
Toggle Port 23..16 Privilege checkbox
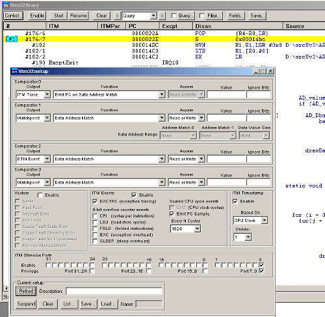[149, 271]
